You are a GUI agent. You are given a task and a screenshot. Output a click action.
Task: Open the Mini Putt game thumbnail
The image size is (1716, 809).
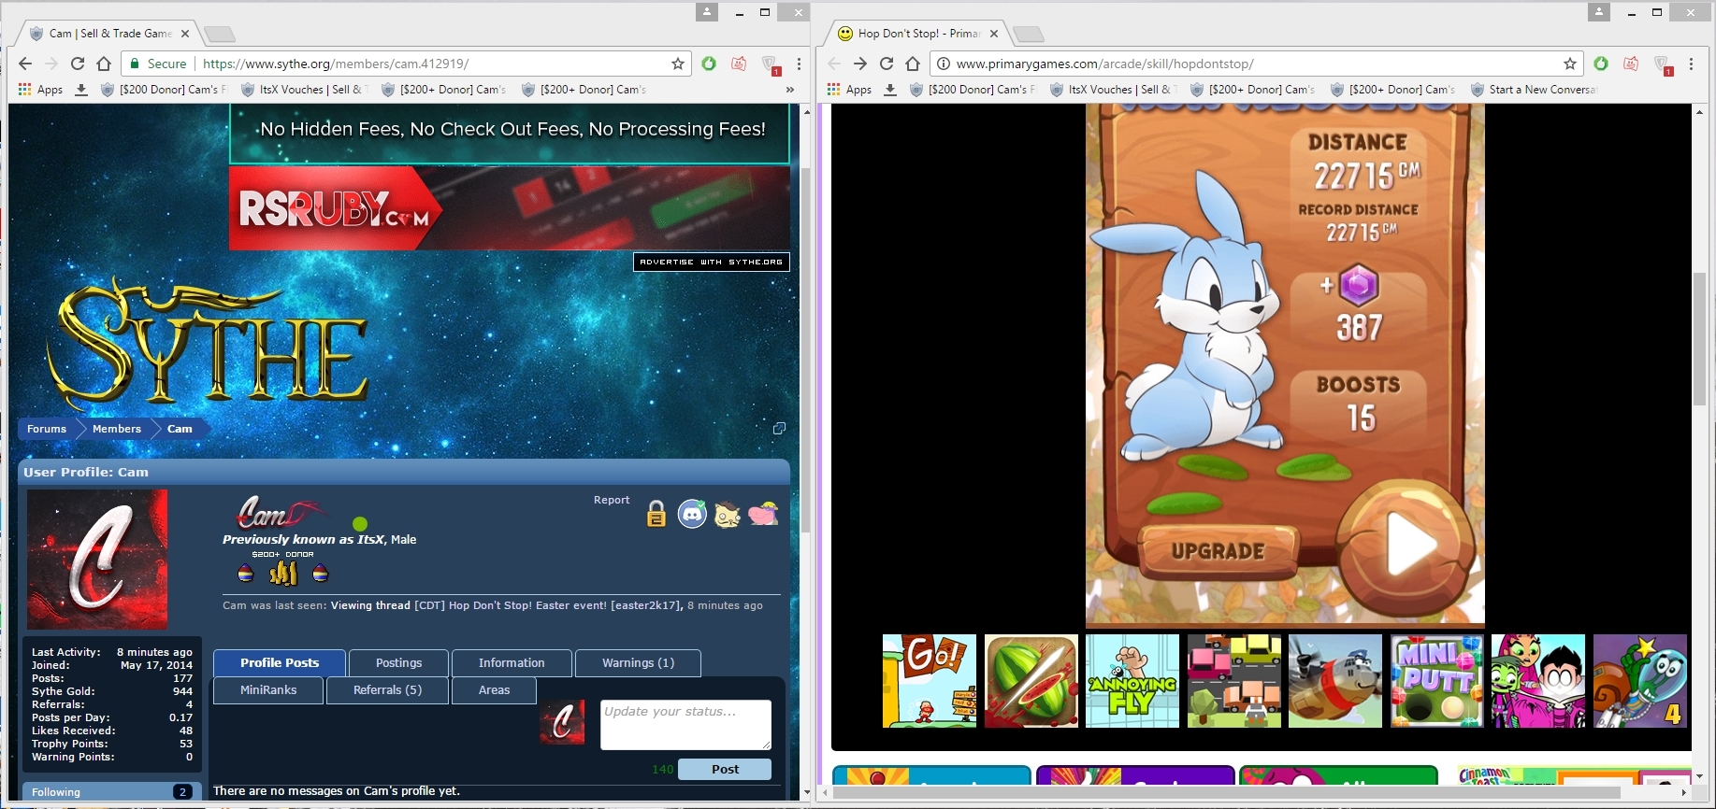[1437, 681]
